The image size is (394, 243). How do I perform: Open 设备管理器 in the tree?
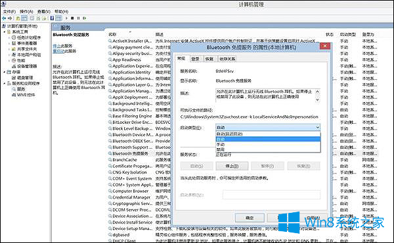[27, 66]
